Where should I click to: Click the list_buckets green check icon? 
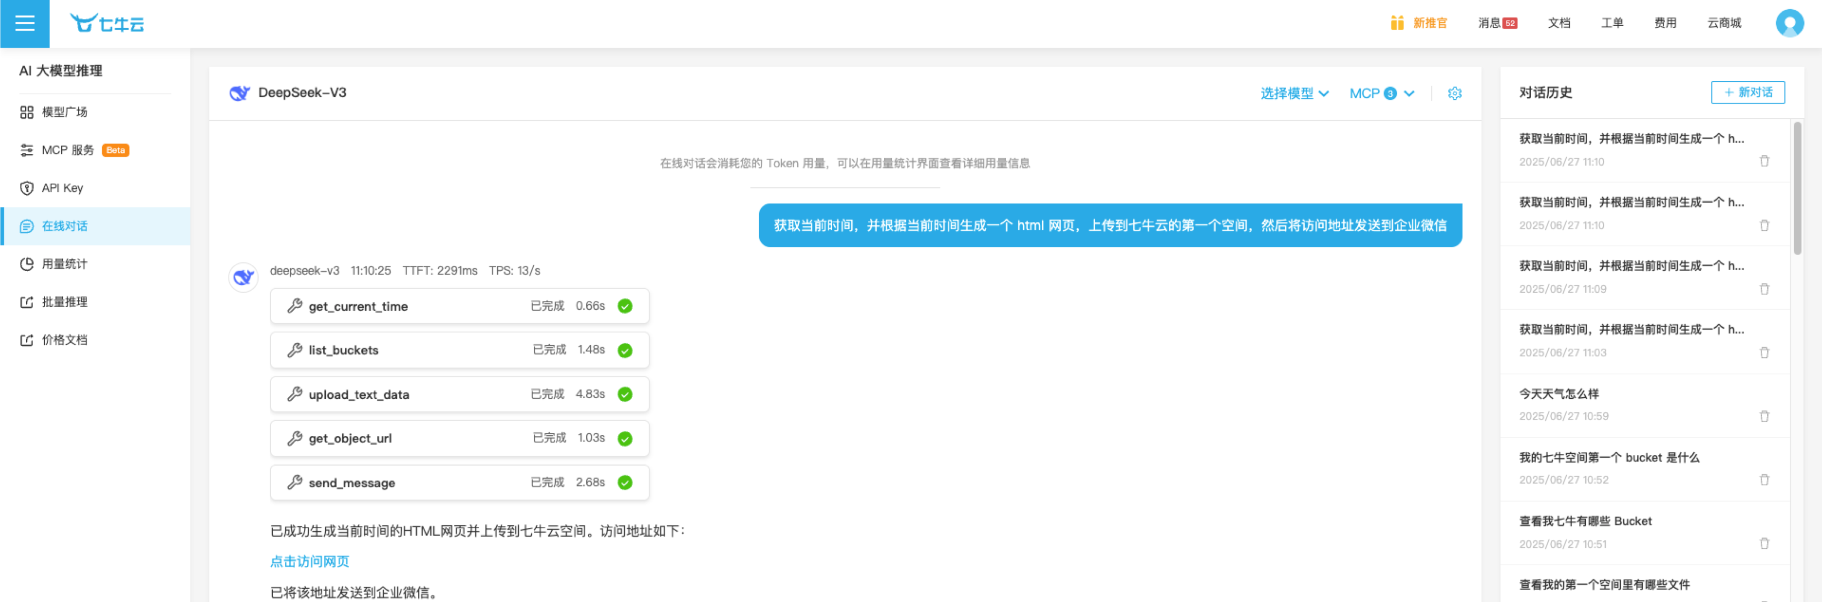click(624, 350)
